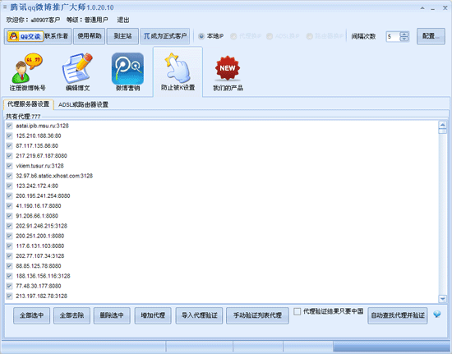Image resolution: width=452 pixels, height=354 pixels.
Task: Click the system menu icon in title bar
Action: point(5,7)
